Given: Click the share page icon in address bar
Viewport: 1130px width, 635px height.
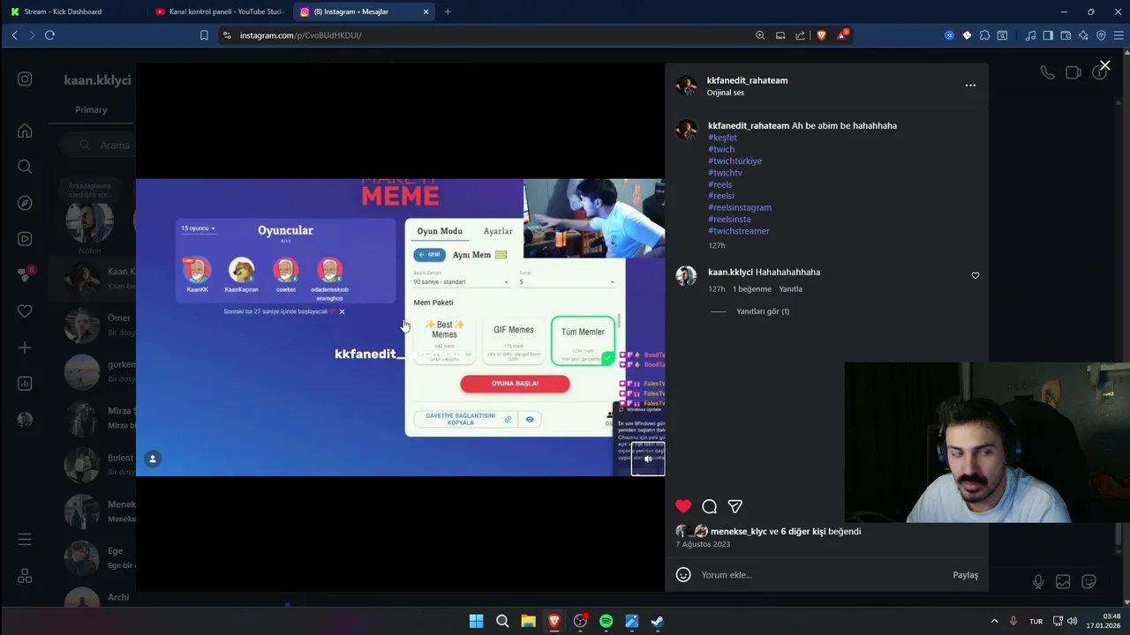Looking at the screenshot, I should (800, 35).
